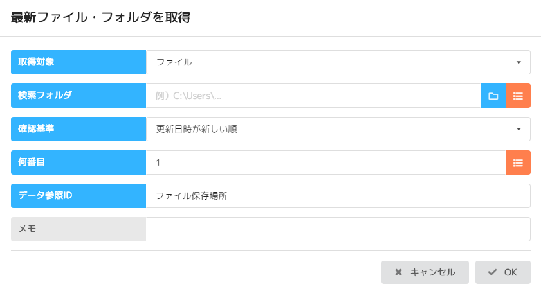Click the 取得対象 blue label
This screenshot has width=541, height=296.
coord(78,62)
